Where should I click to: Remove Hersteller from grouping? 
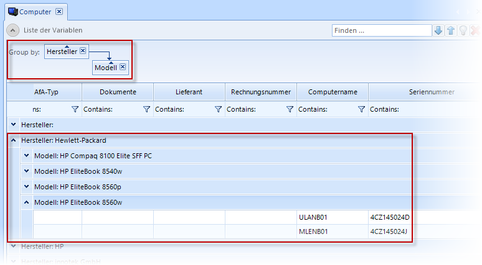tap(83, 51)
